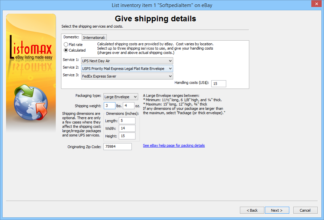This screenshot has height=220, width=324.
Task: Go back with the Back button
Action: (x=252, y=210)
